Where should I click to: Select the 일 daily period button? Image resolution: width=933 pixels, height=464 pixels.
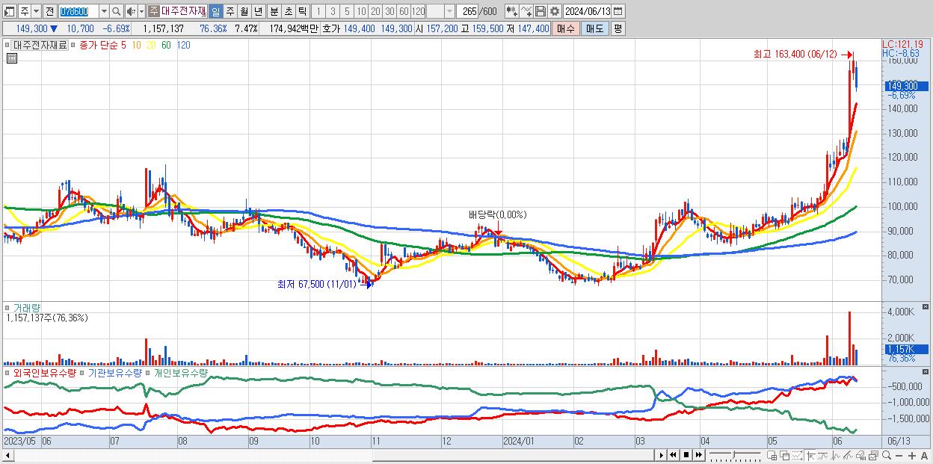(215, 11)
